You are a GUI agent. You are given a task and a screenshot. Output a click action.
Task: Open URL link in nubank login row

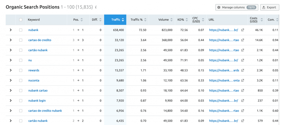(x=224, y=101)
